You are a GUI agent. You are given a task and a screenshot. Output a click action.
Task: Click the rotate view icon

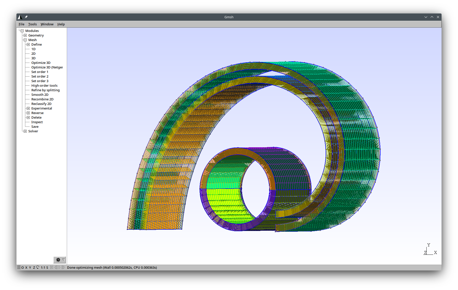38,267
